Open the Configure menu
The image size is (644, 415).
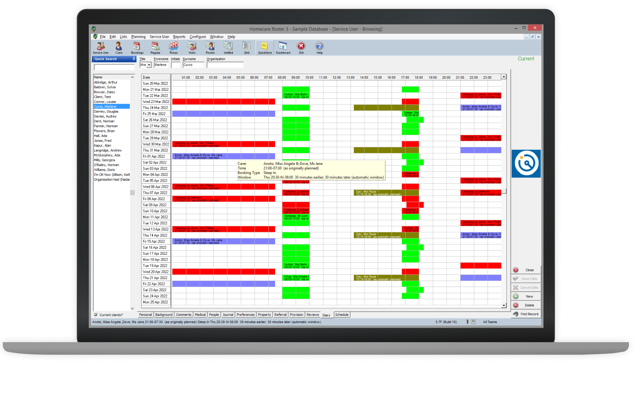pos(198,37)
